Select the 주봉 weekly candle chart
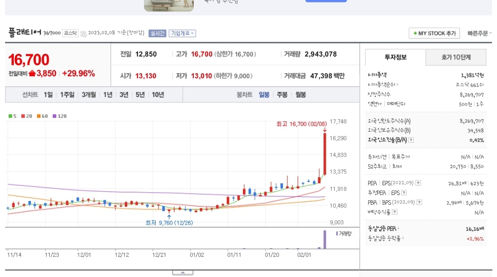Screen dimensions: 497x277 click(x=282, y=94)
